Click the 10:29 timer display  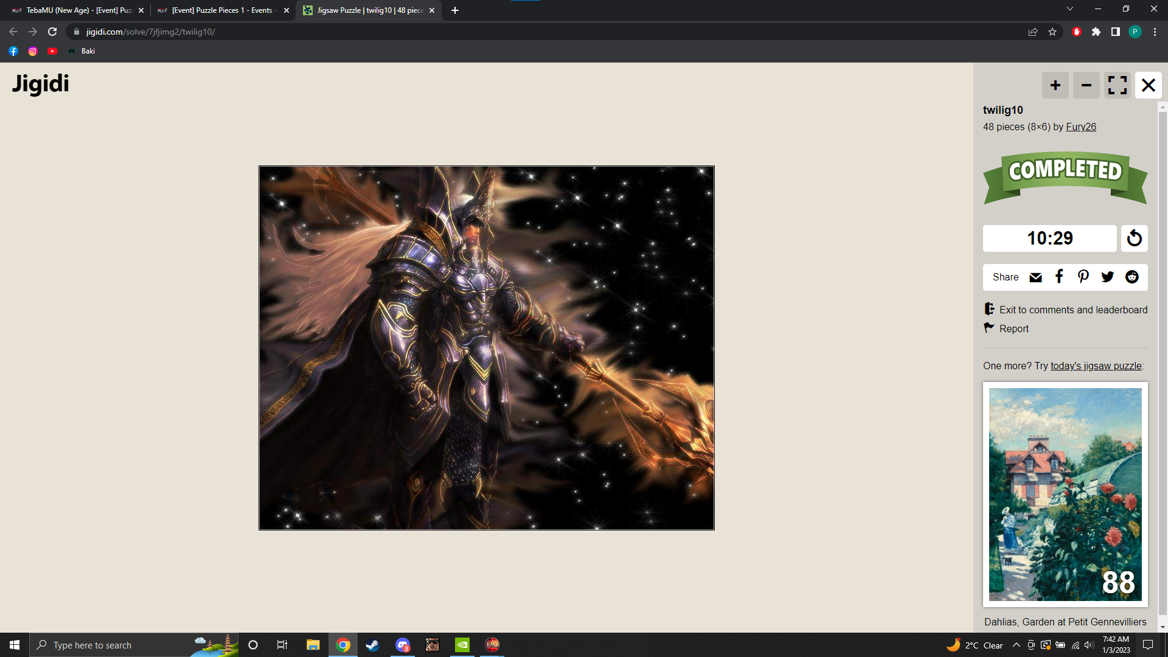1050,238
